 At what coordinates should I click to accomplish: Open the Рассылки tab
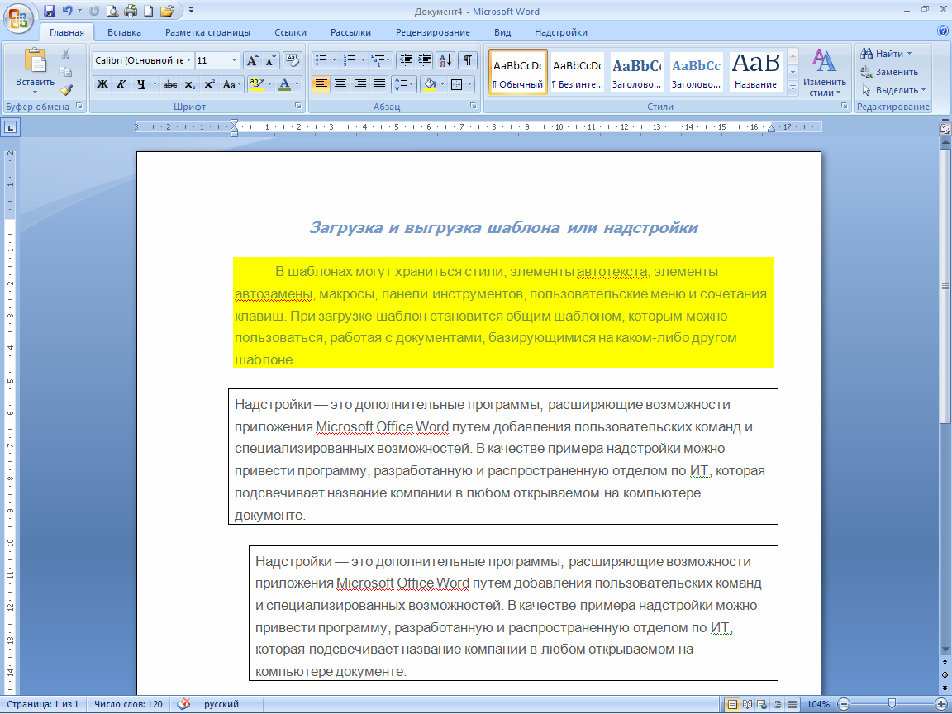tap(350, 32)
